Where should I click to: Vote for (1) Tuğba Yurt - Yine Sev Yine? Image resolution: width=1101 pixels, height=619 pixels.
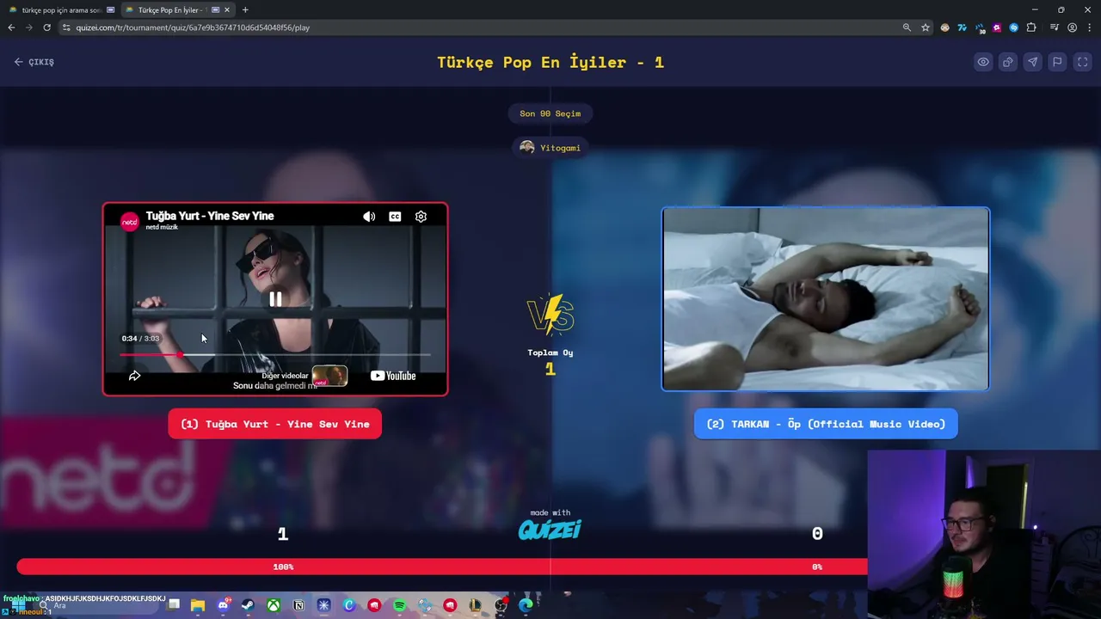pyautogui.click(x=275, y=424)
